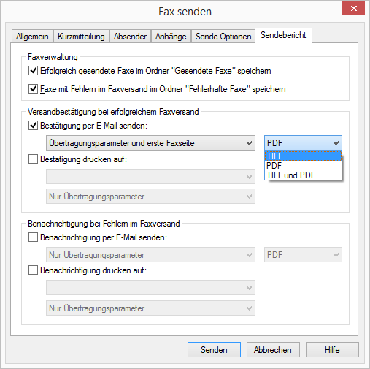
Task: Click the Senden button
Action: [x=214, y=350]
